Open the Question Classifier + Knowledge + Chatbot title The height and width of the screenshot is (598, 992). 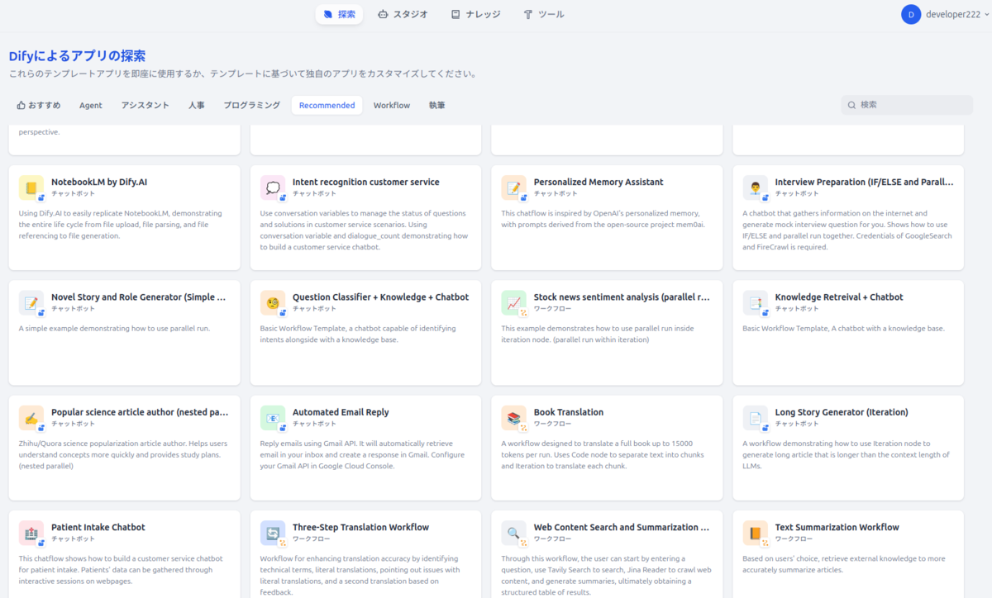point(380,297)
